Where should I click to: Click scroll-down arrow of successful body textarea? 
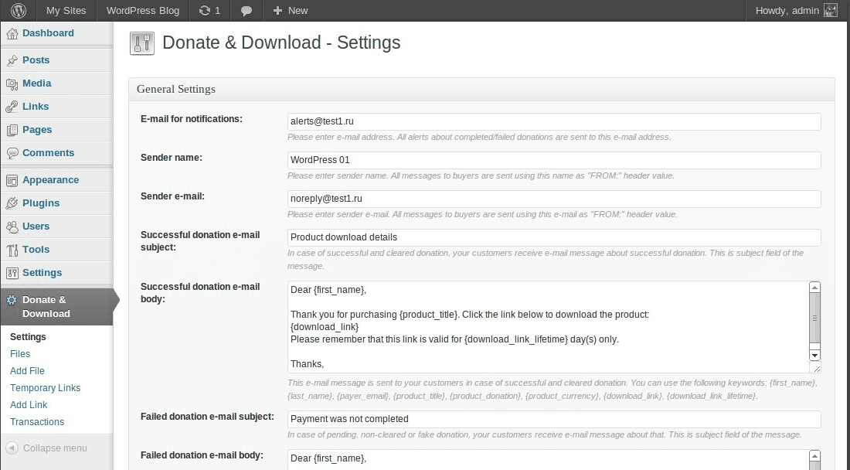tap(814, 355)
